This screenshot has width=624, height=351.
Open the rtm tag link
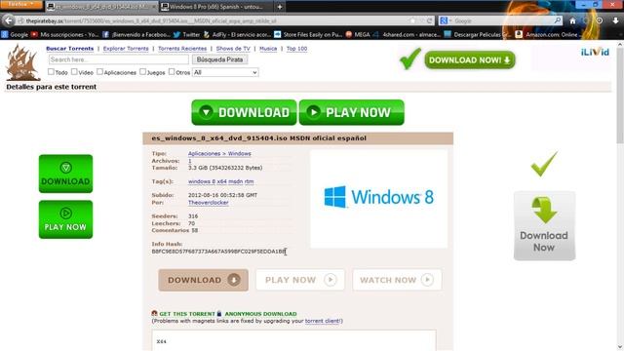[x=250, y=181]
